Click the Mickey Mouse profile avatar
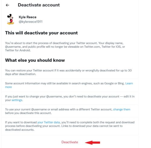 point(11,19)
